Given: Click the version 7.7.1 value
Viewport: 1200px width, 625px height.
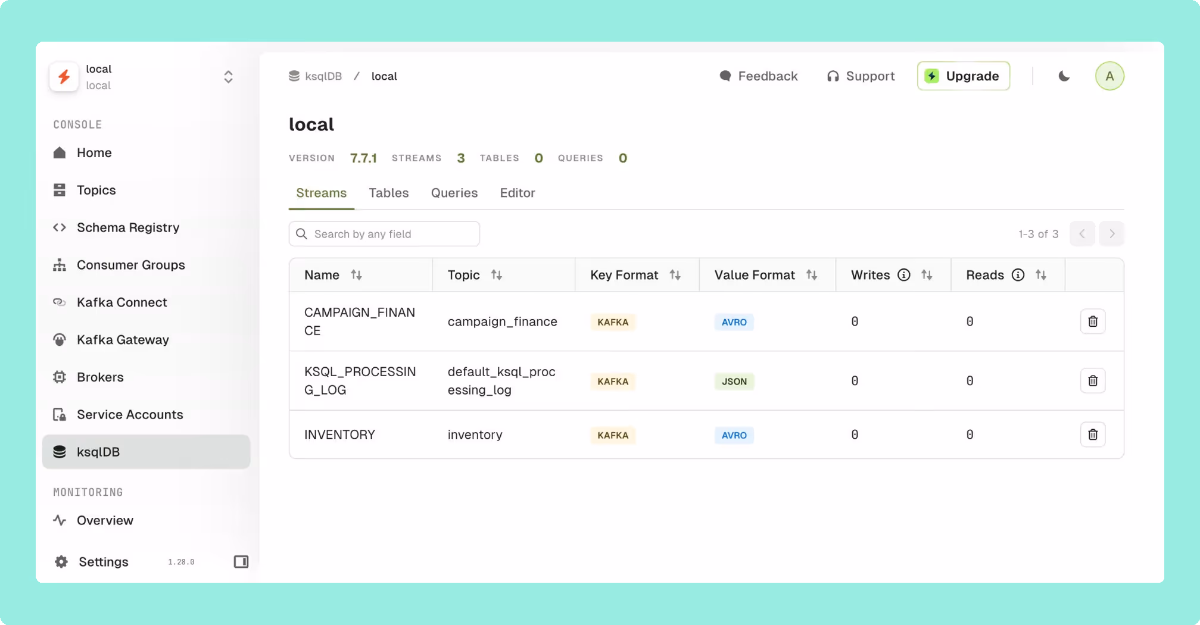Looking at the screenshot, I should 363,158.
